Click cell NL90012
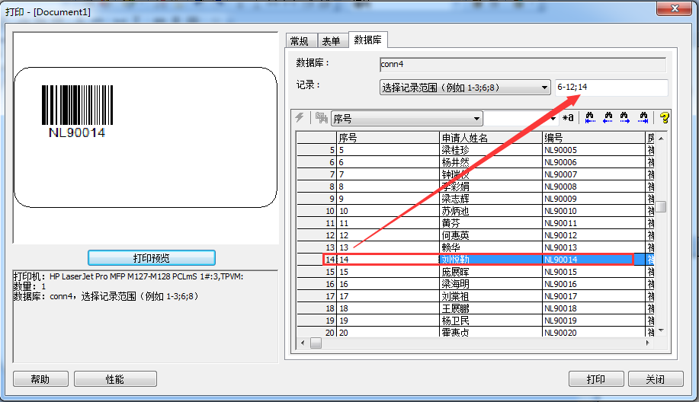 [x=593, y=235]
